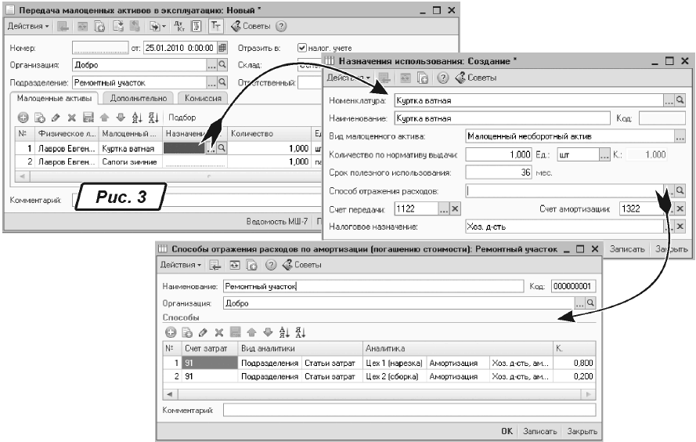Click the help question mark in Назначения использования toolbar
696x442 pixels.
click(442, 78)
